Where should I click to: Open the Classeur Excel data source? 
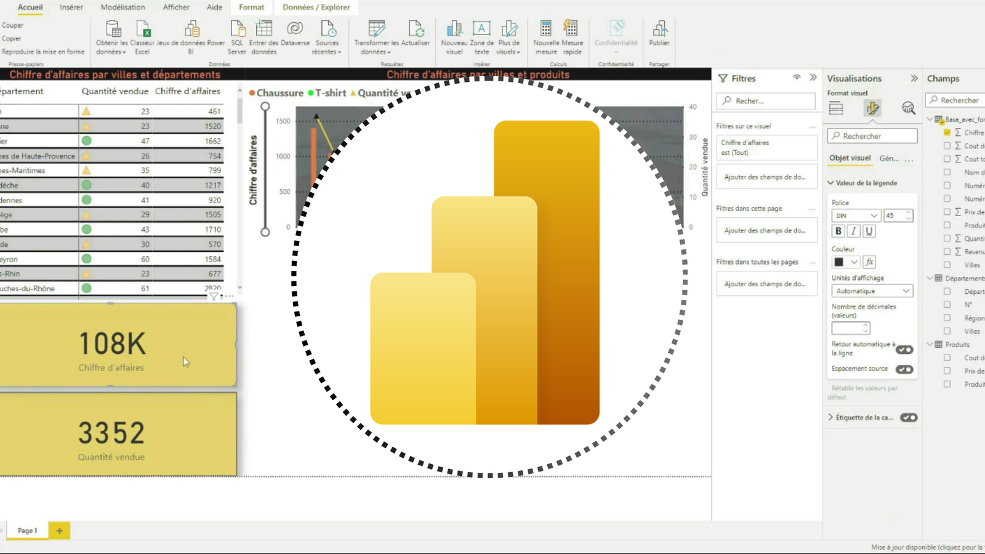[x=142, y=37]
